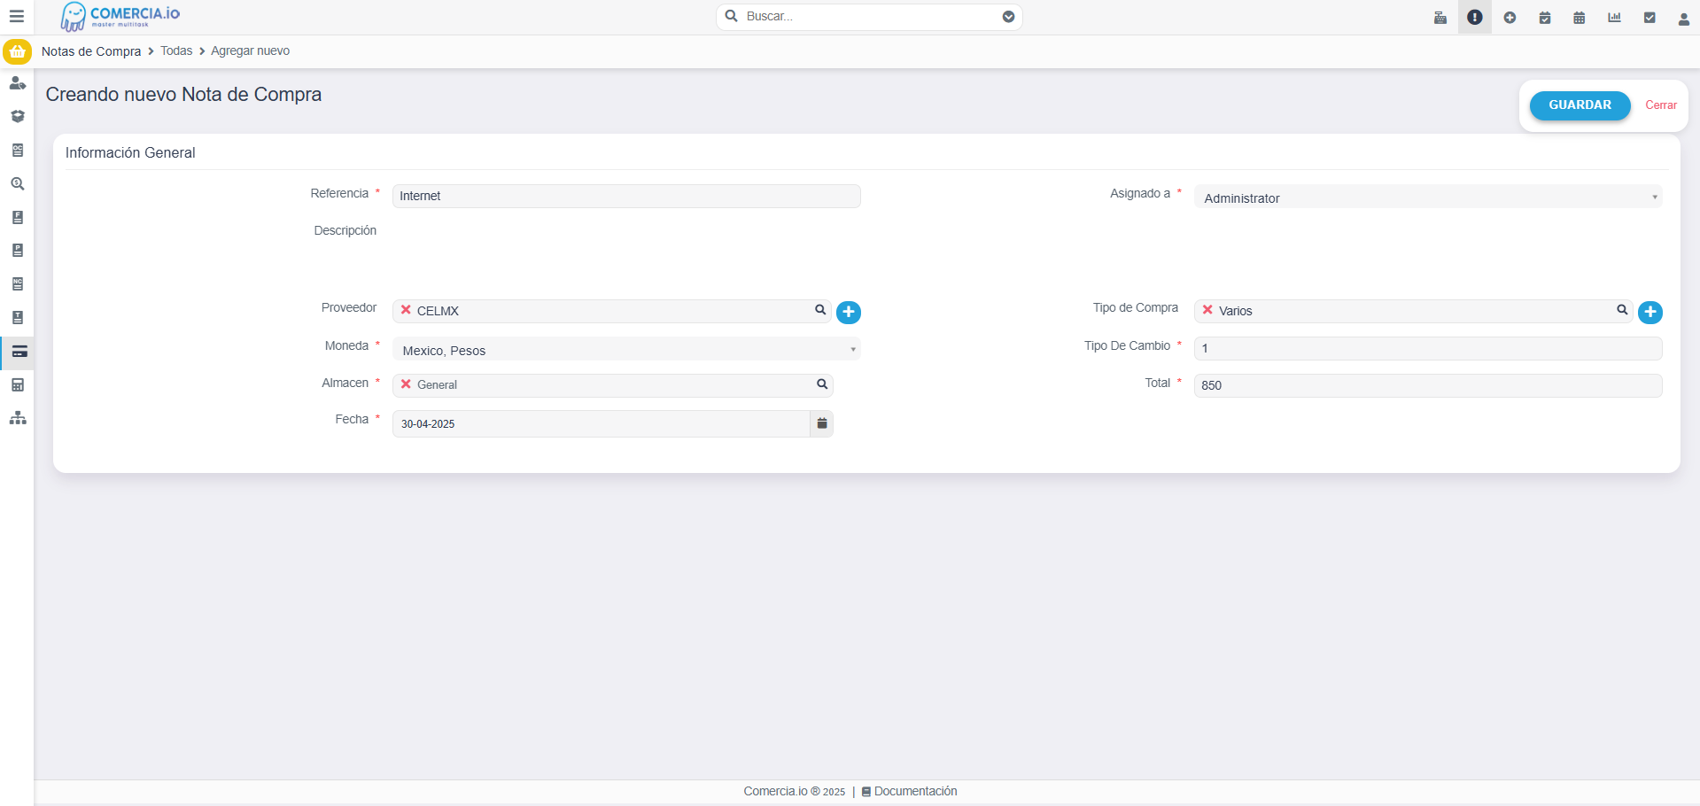
Task: Open the open-box products sidebar icon
Action: [x=17, y=117]
